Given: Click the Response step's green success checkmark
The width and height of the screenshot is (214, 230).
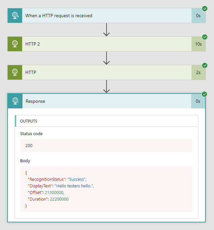Looking at the screenshot, I should pyautogui.click(x=204, y=94).
